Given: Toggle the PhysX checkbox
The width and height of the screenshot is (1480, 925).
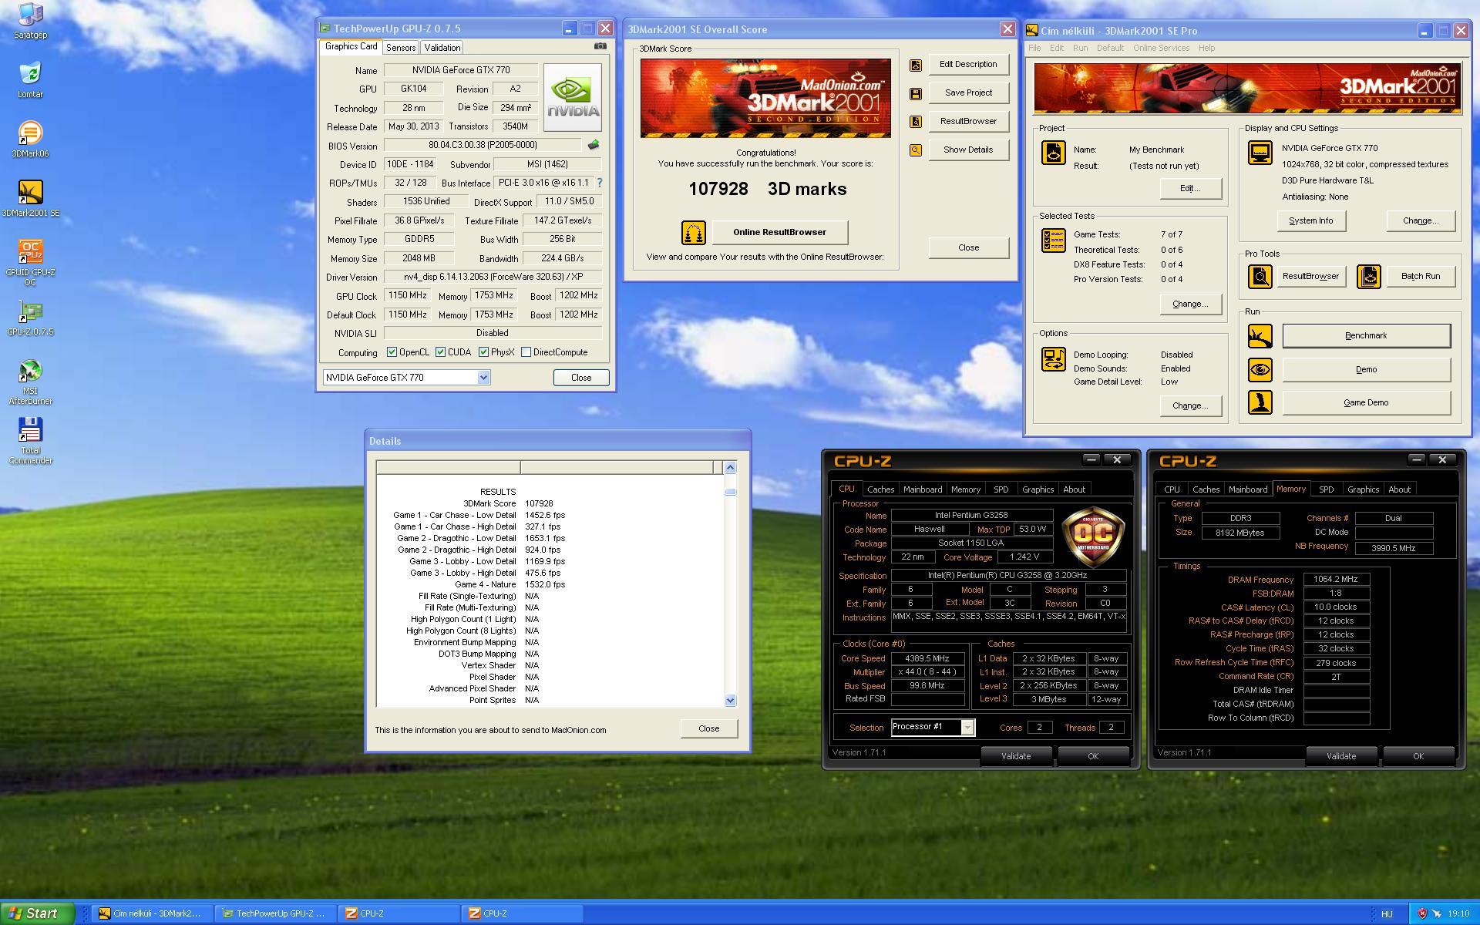Looking at the screenshot, I should coord(483,352).
